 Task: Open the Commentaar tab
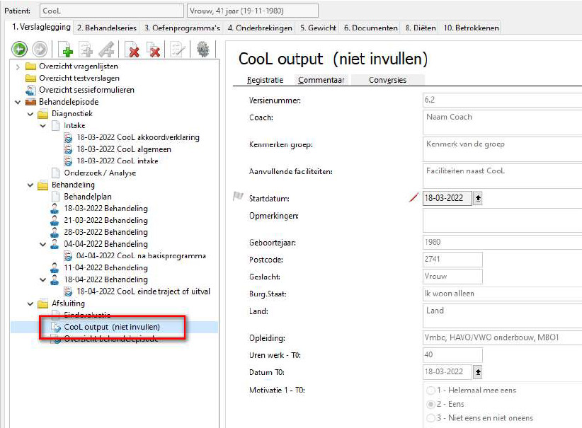point(321,80)
